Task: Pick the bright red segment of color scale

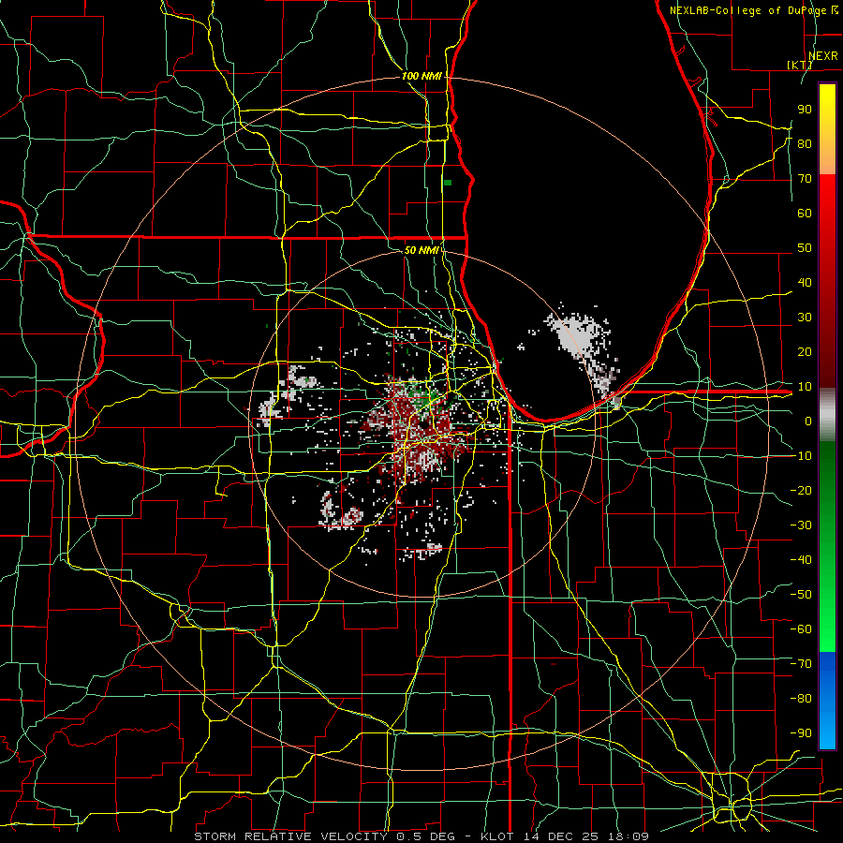Action: [x=827, y=197]
